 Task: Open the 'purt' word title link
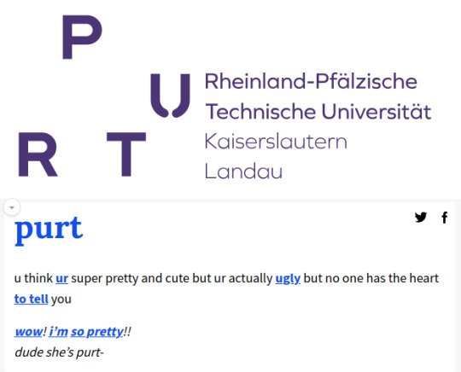coord(49,230)
